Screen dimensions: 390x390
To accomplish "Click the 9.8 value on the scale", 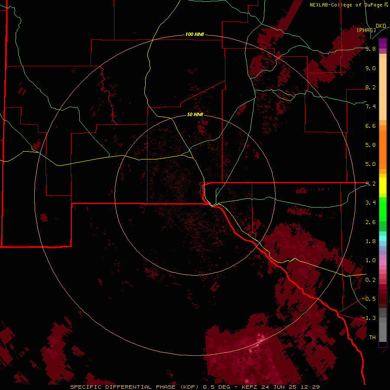I will click(370, 49).
